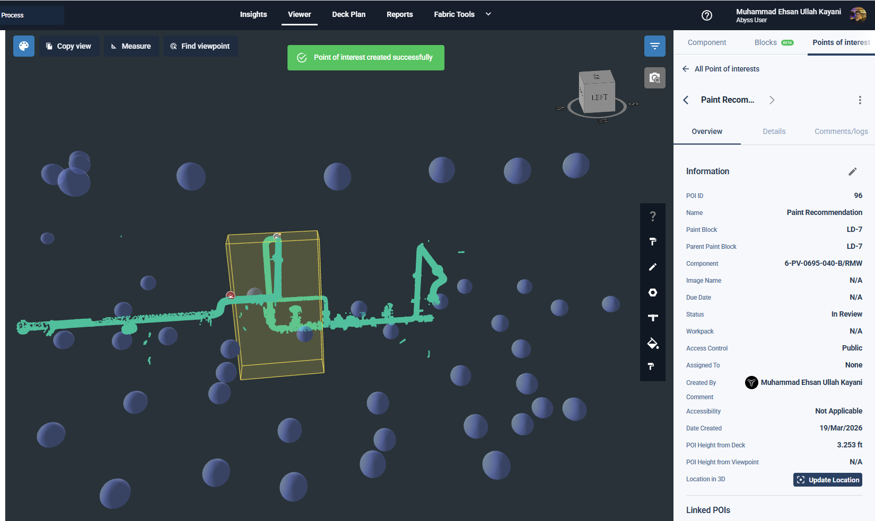Open the Comments/logs tab
Screen dimensions: 875x521
pyautogui.click(x=841, y=131)
